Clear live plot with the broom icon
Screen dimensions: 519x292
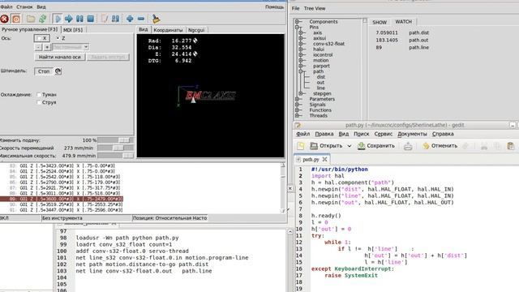pos(156,19)
